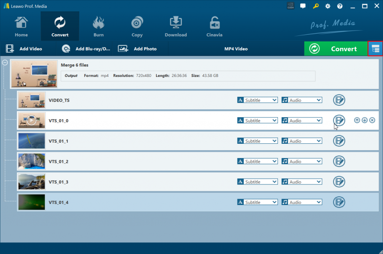Open Subtitle dropdown for VTS_01_2

click(x=257, y=161)
